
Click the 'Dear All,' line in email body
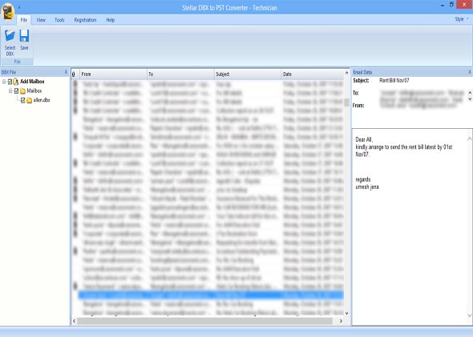[x=365, y=139]
